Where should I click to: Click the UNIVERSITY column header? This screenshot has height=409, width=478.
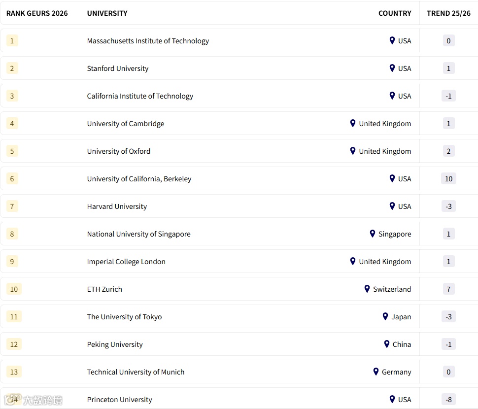(x=107, y=13)
